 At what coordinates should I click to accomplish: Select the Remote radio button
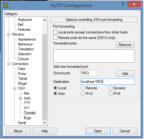pyautogui.click(x=83, y=88)
